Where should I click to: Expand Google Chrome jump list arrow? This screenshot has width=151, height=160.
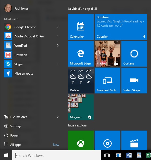[58, 27]
